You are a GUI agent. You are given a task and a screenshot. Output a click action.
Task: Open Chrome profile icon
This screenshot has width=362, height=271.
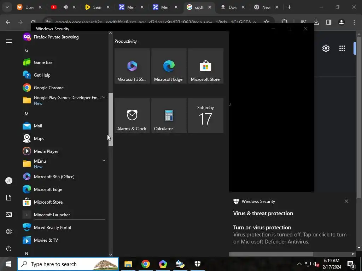tap(341, 22)
